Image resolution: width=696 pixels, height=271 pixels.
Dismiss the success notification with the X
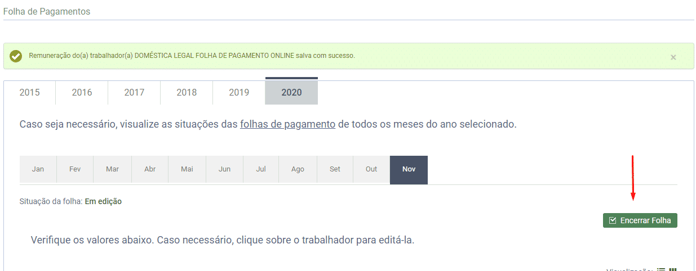[x=673, y=57]
